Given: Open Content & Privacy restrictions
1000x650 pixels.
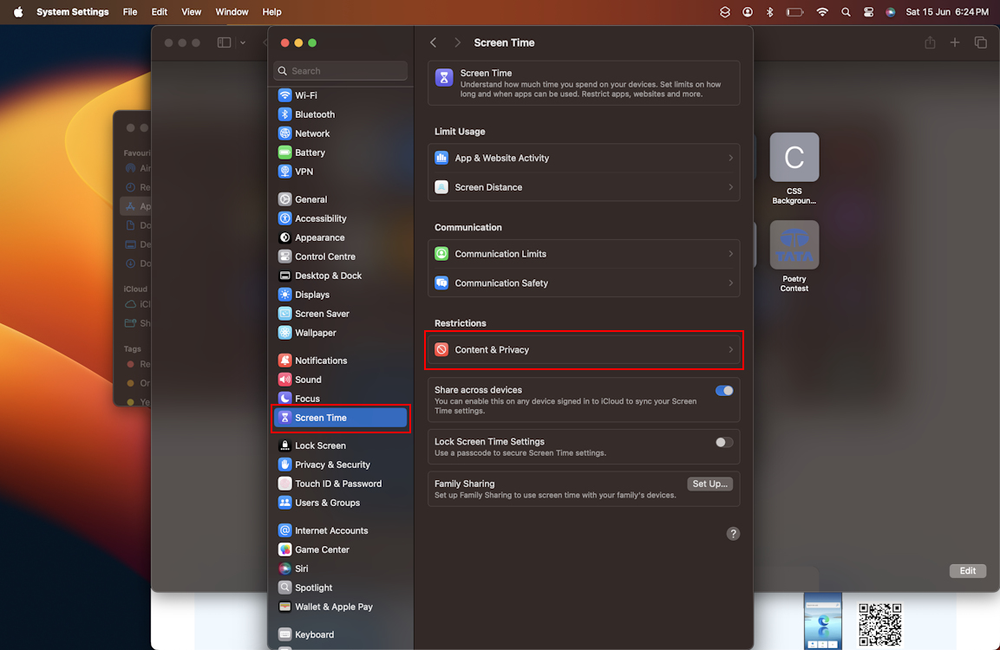Looking at the screenshot, I should [584, 350].
